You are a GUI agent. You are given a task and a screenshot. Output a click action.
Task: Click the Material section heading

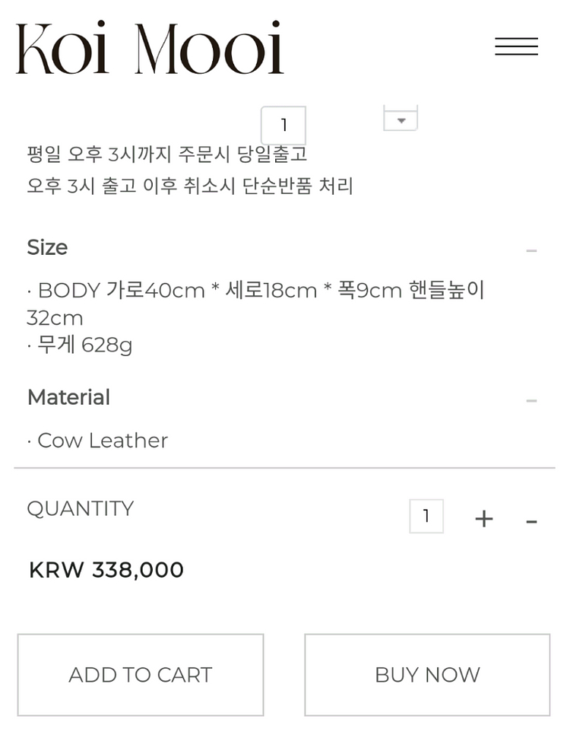point(68,398)
